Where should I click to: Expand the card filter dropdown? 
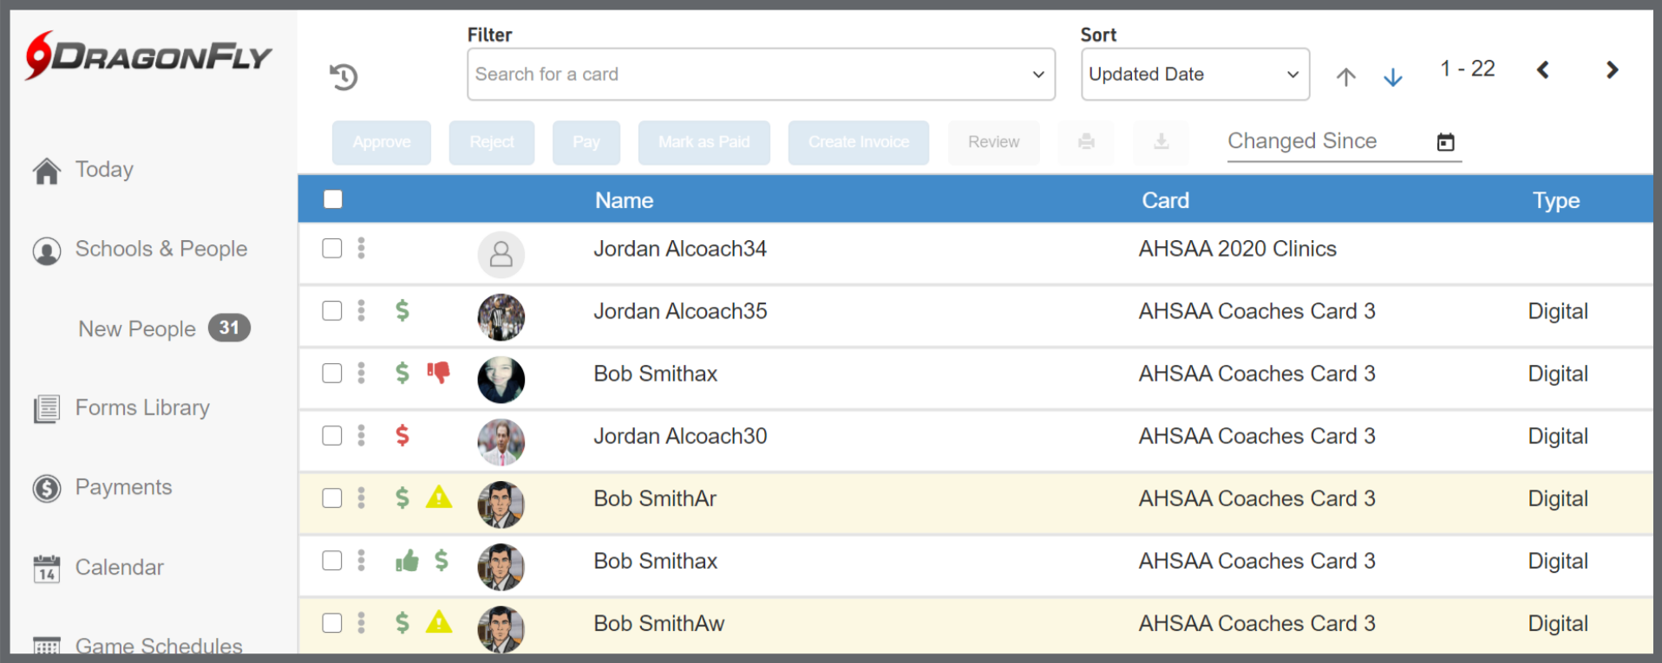click(x=1037, y=75)
